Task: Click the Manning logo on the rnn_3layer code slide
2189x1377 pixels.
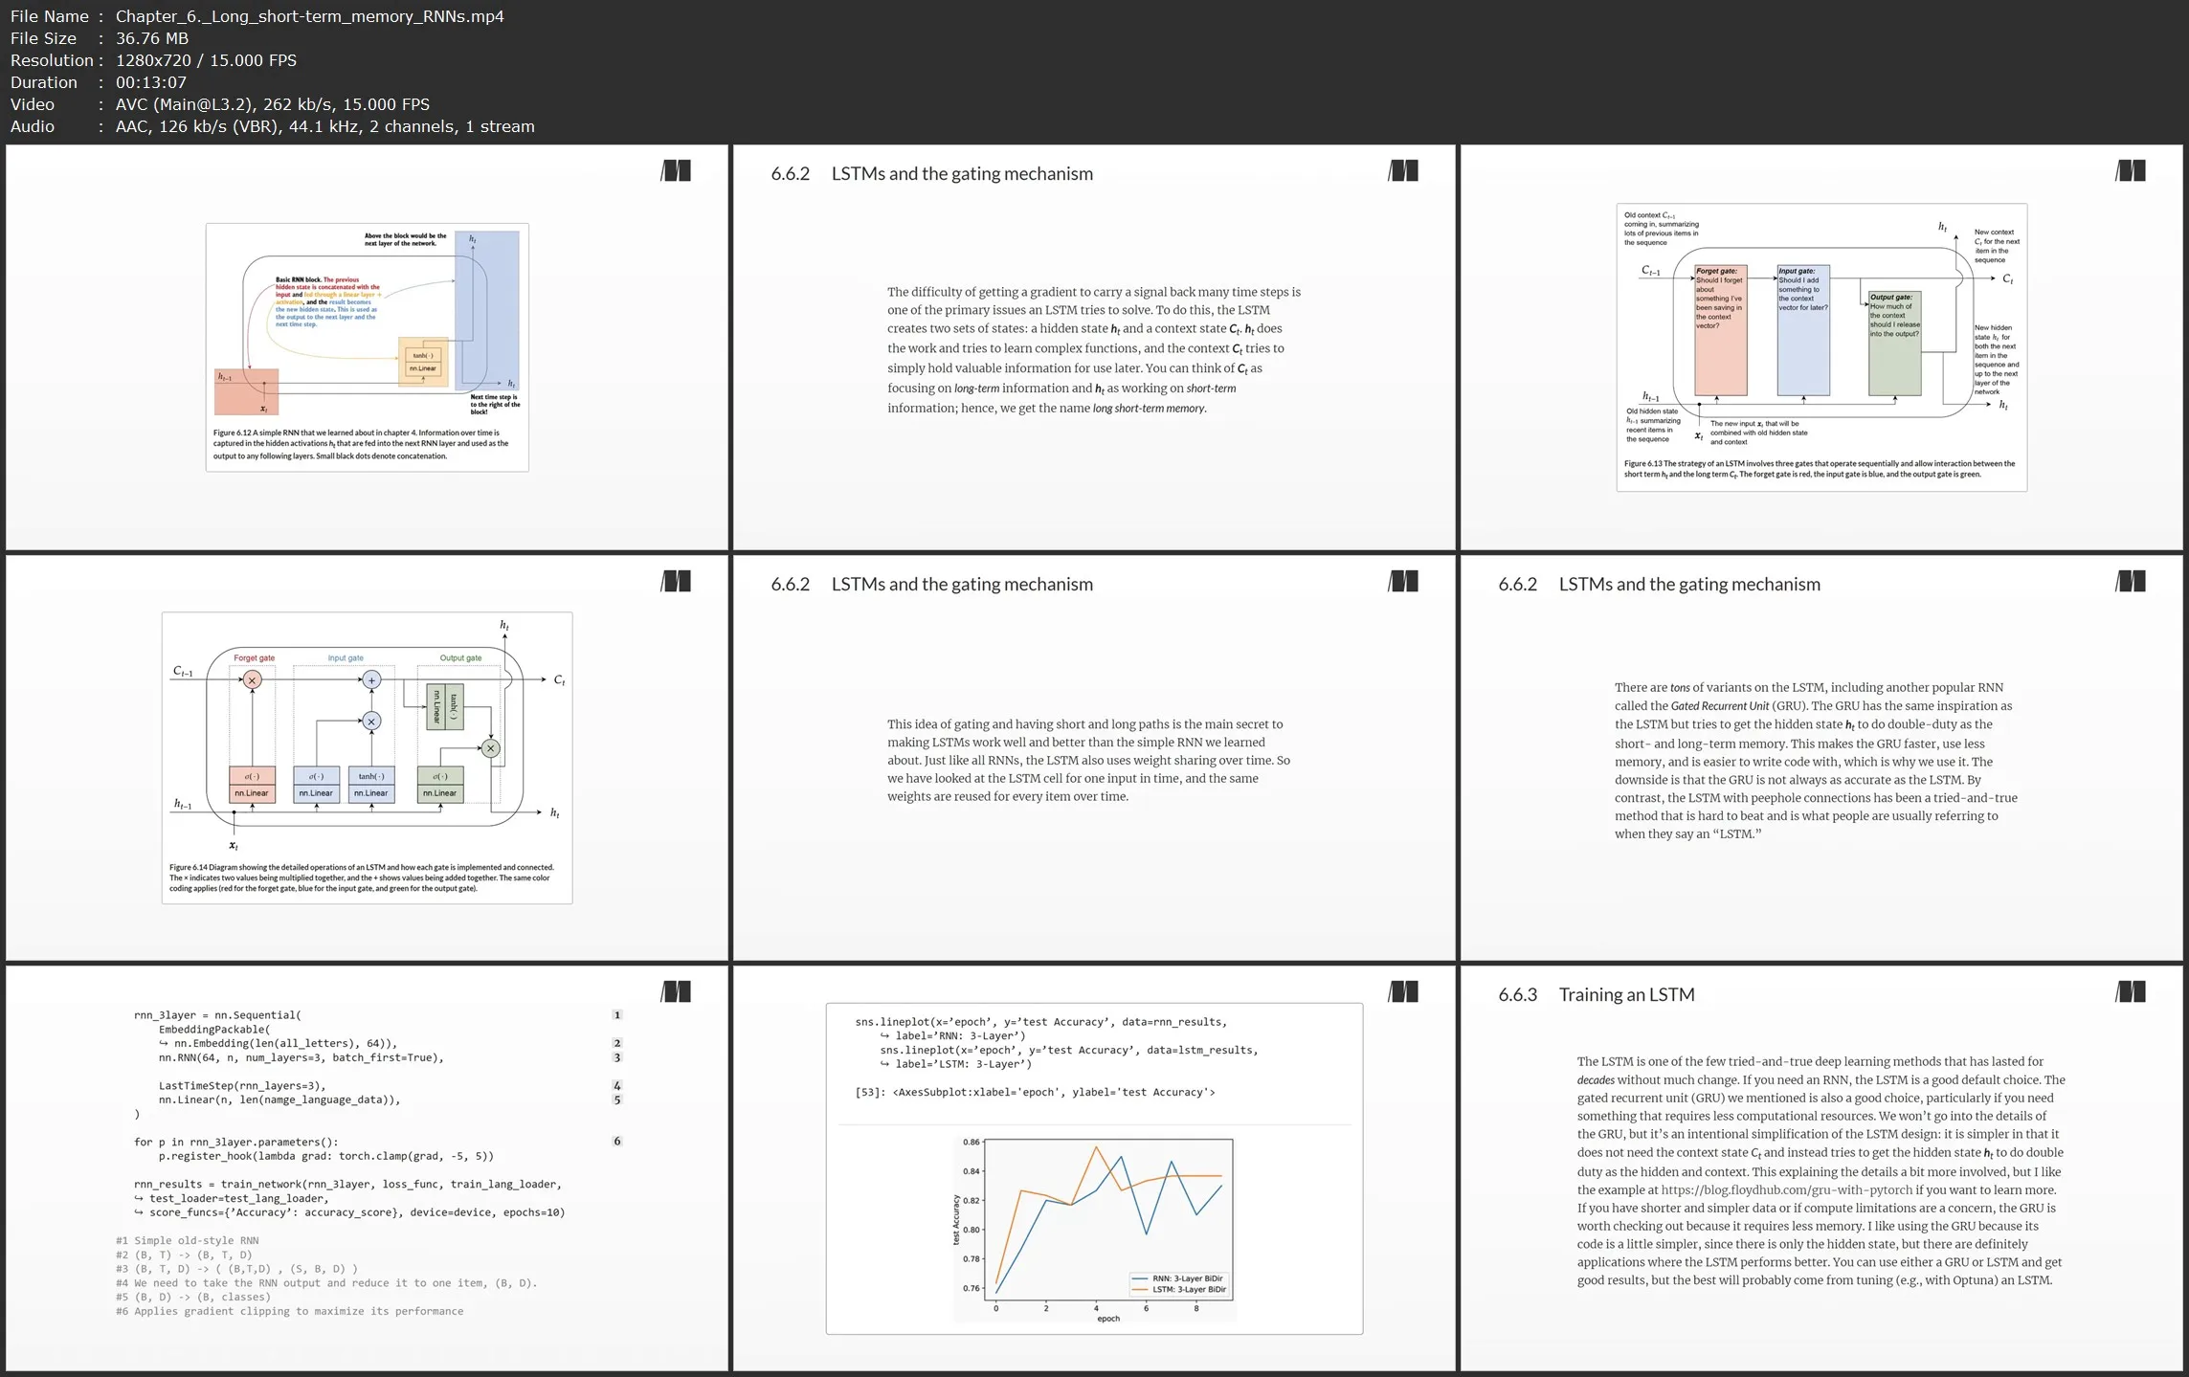Action: point(676,992)
